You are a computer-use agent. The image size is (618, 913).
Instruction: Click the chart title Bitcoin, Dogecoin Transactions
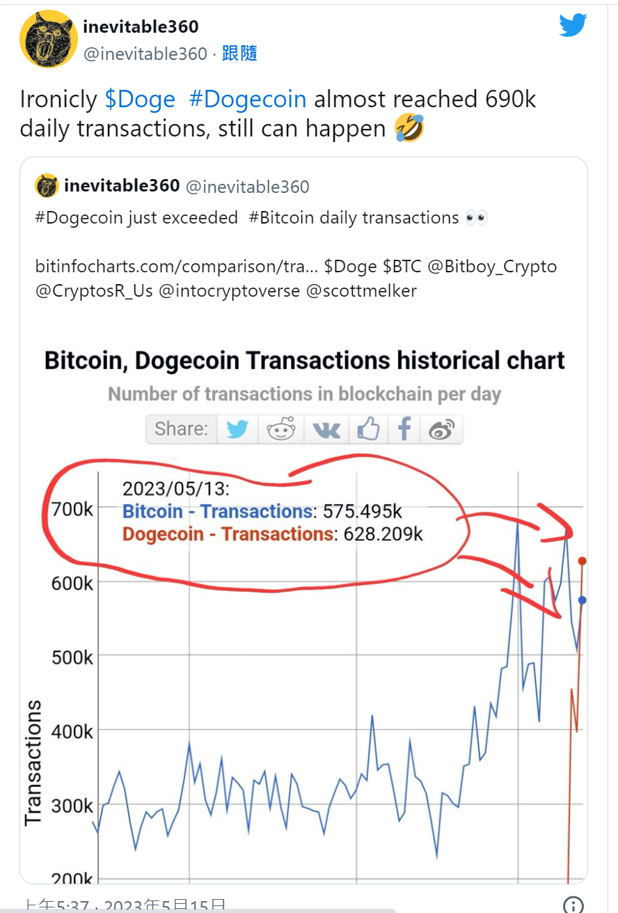305,361
